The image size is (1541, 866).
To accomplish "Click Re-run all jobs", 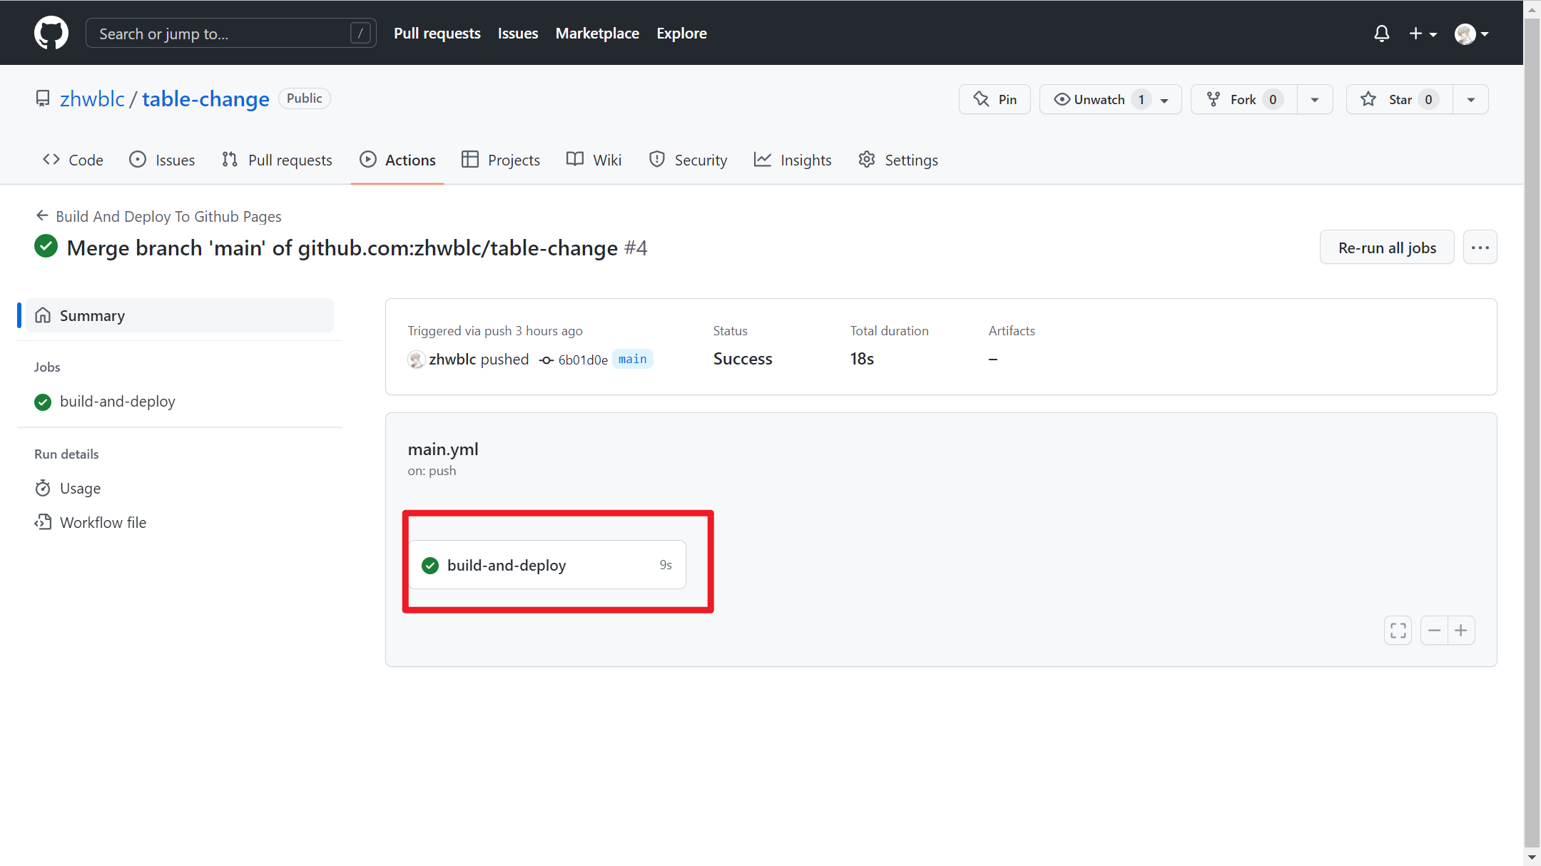I will pyautogui.click(x=1387, y=248).
